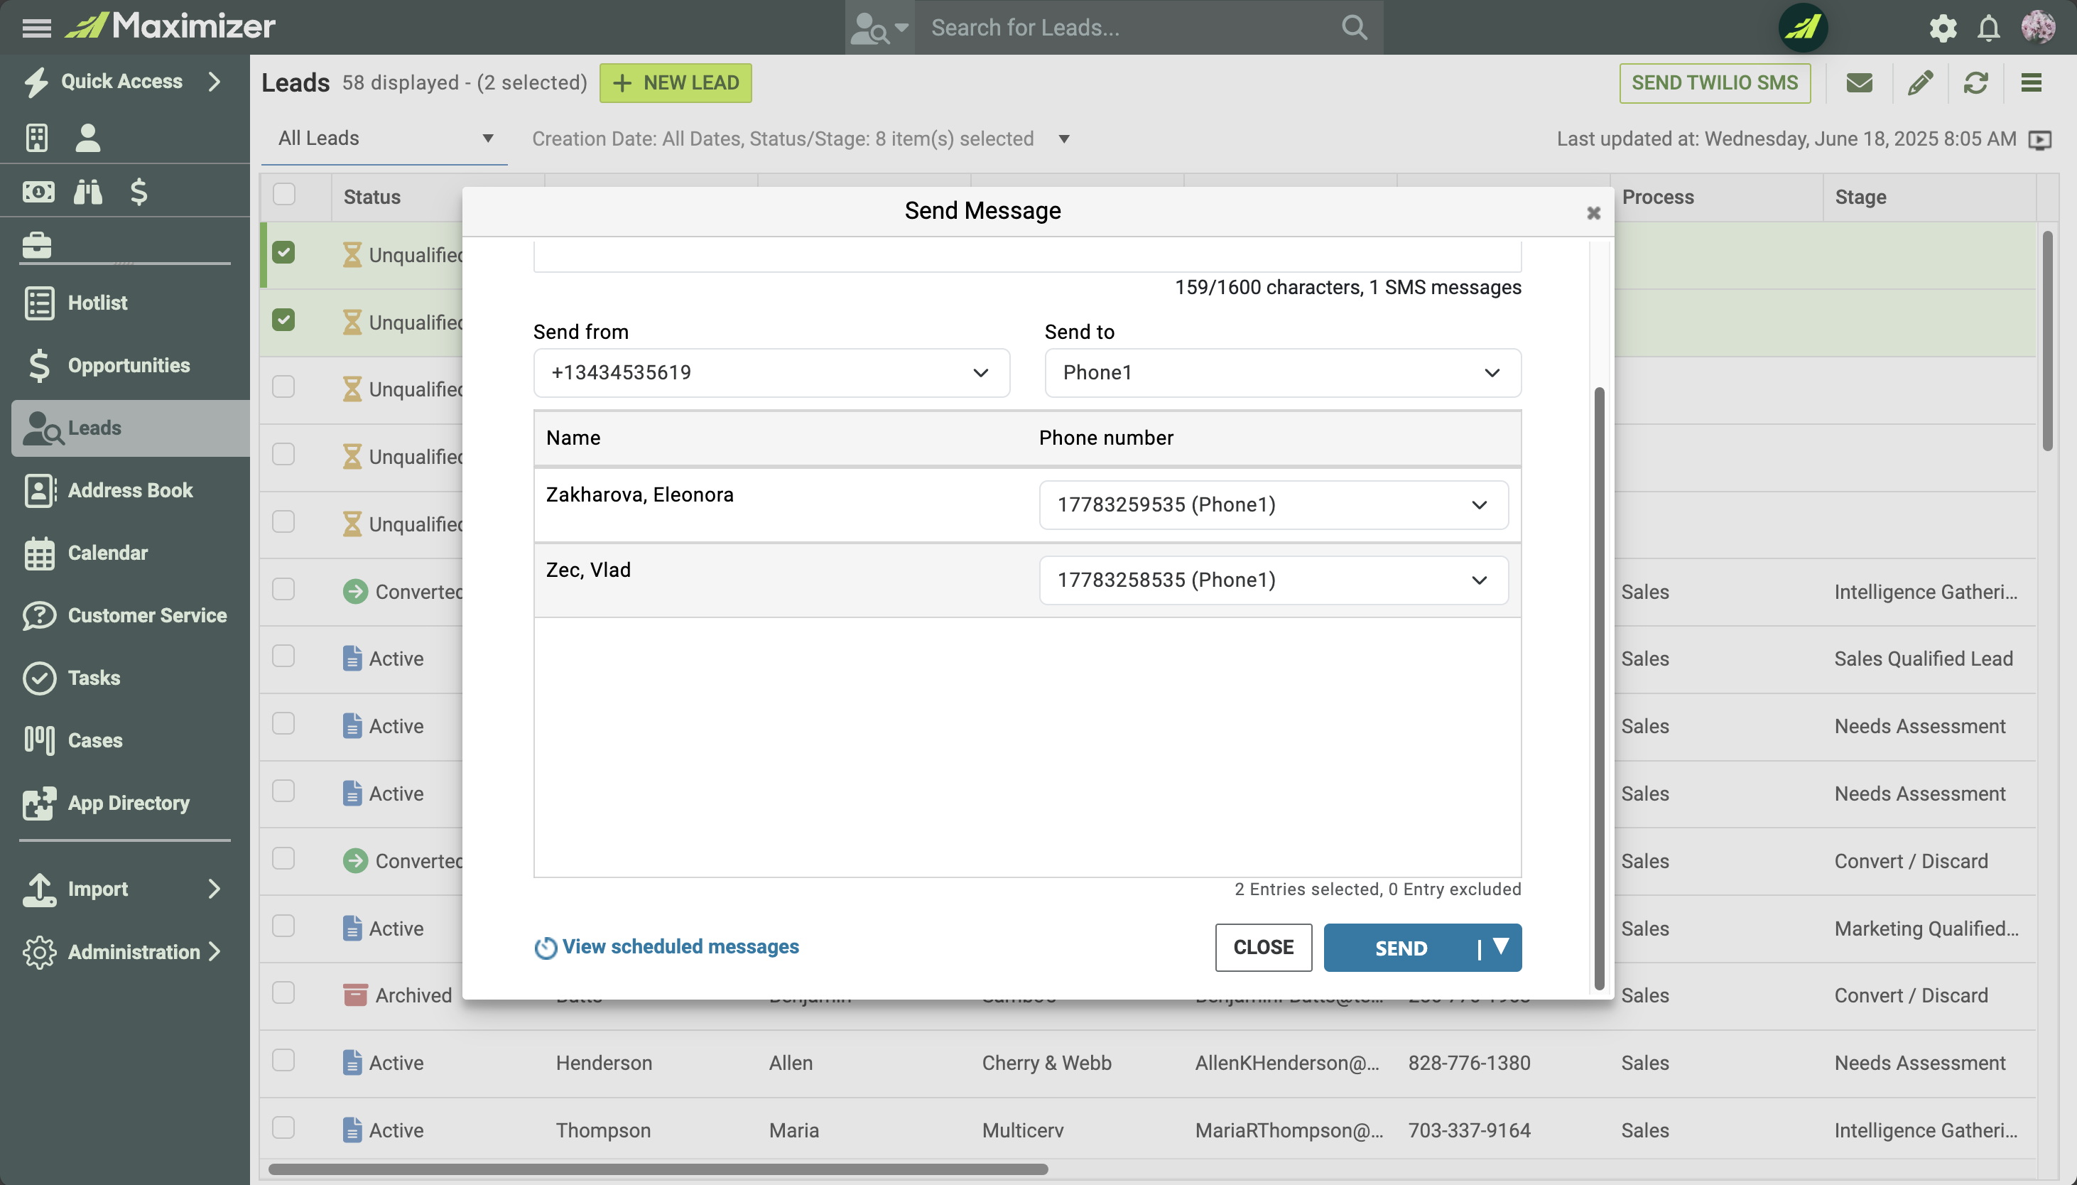Click the money bill icon
2077x1185 pixels.
pyautogui.click(x=38, y=191)
